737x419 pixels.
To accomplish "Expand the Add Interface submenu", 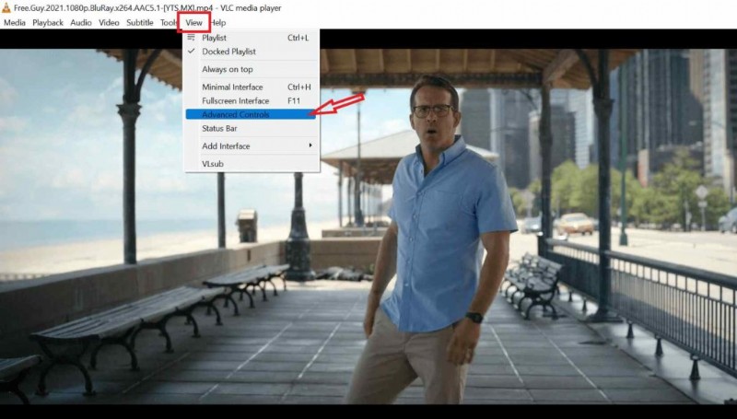I will [x=252, y=146].
